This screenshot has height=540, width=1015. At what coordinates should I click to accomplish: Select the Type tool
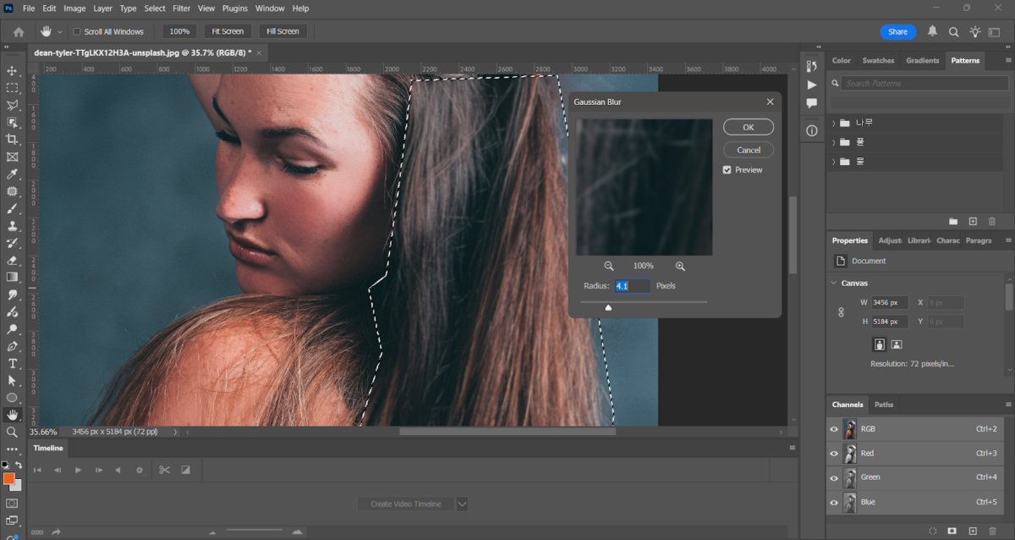(x=12, y=363)
